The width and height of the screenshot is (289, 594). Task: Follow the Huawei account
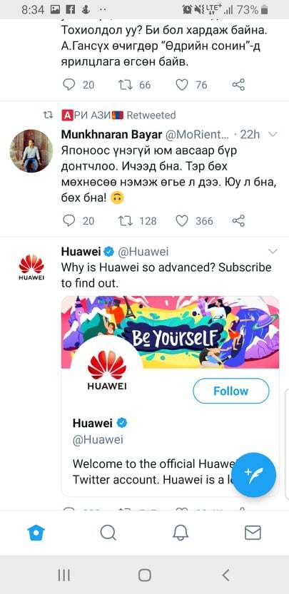tap(231, 391)
